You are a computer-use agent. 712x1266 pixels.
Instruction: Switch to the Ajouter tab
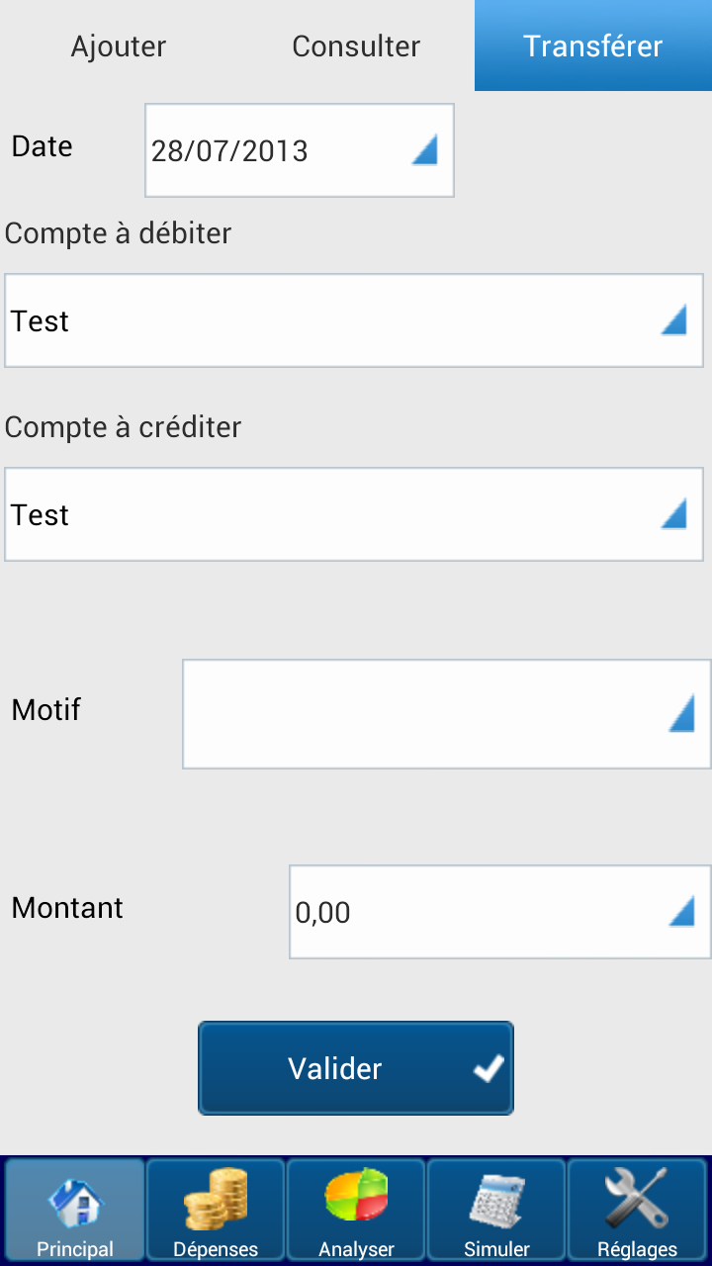[119, 45]
